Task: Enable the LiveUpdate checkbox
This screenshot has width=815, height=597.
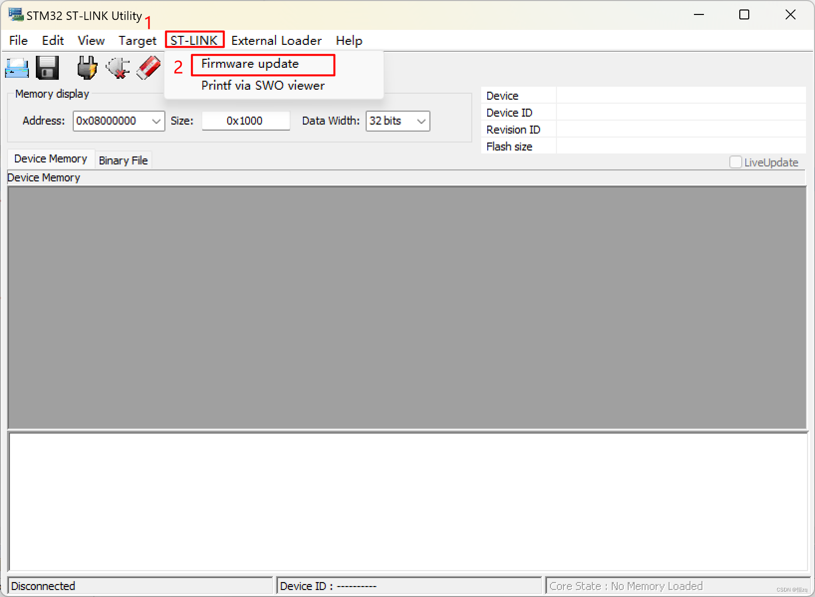Action: pos(736,162)
